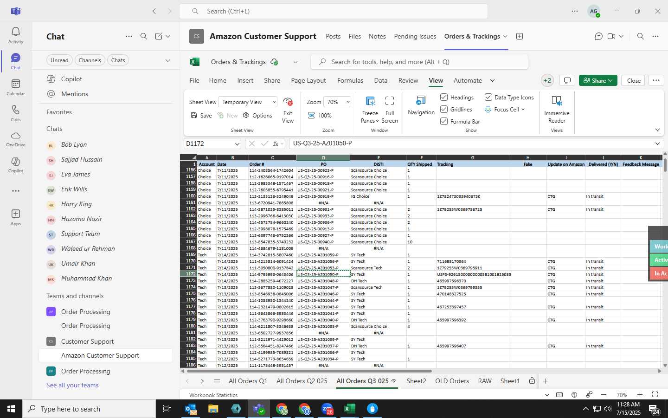The height and width of the screenshot is (418, 668).
Task: Click zoom in plus in status bar
Action: 640,395
